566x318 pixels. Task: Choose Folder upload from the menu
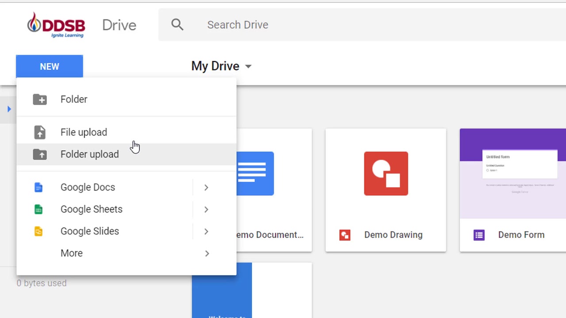tap(126, 154)
